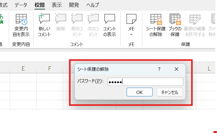Click the 削除 comment icon

click(x=60, y=25)
